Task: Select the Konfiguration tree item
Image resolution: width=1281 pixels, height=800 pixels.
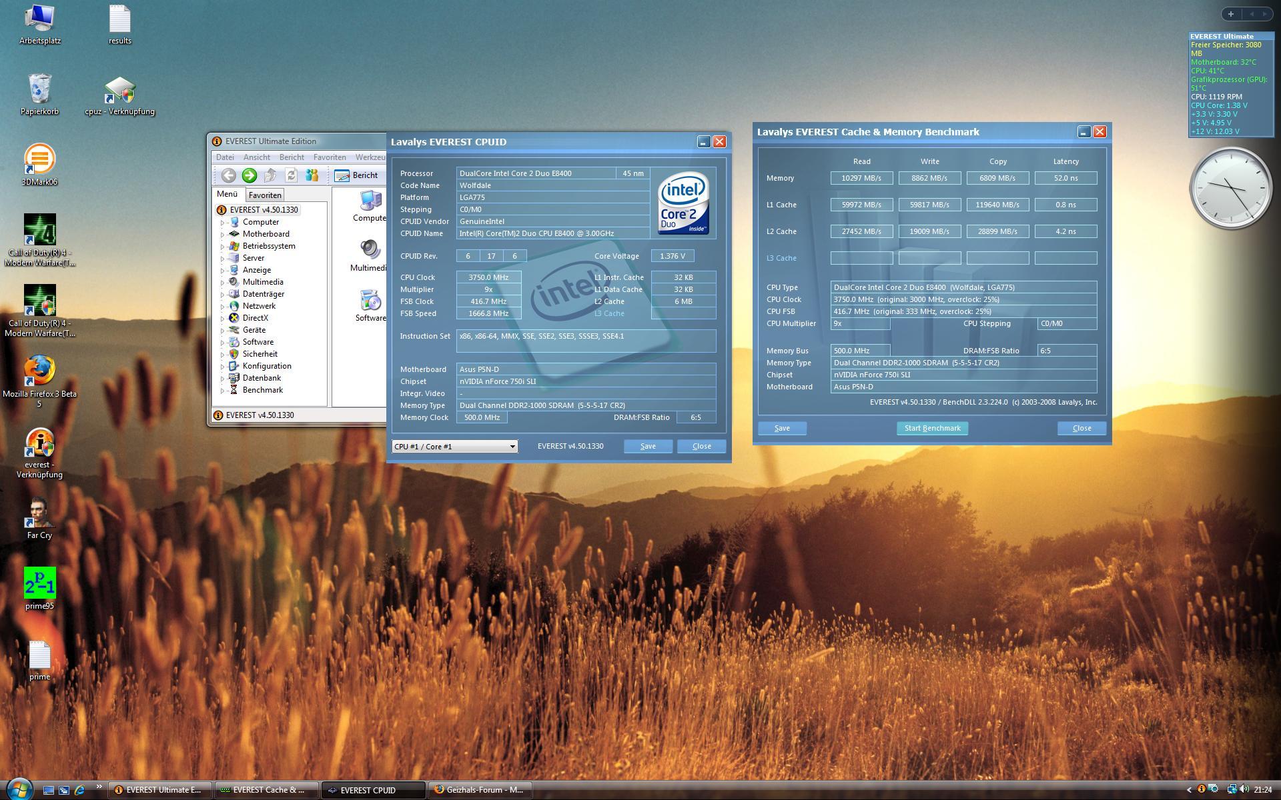Action: pyautogui.click(x=267, y=366)
